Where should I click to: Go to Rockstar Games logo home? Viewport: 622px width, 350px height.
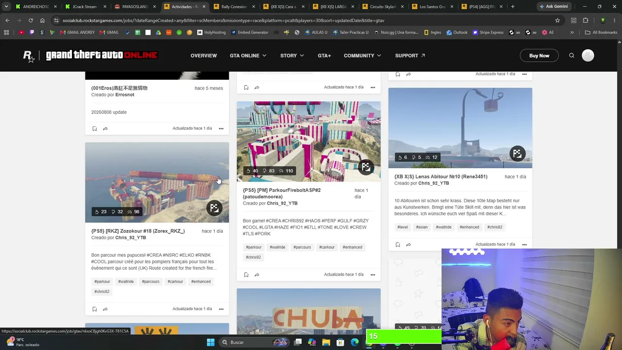click(29, 55)
